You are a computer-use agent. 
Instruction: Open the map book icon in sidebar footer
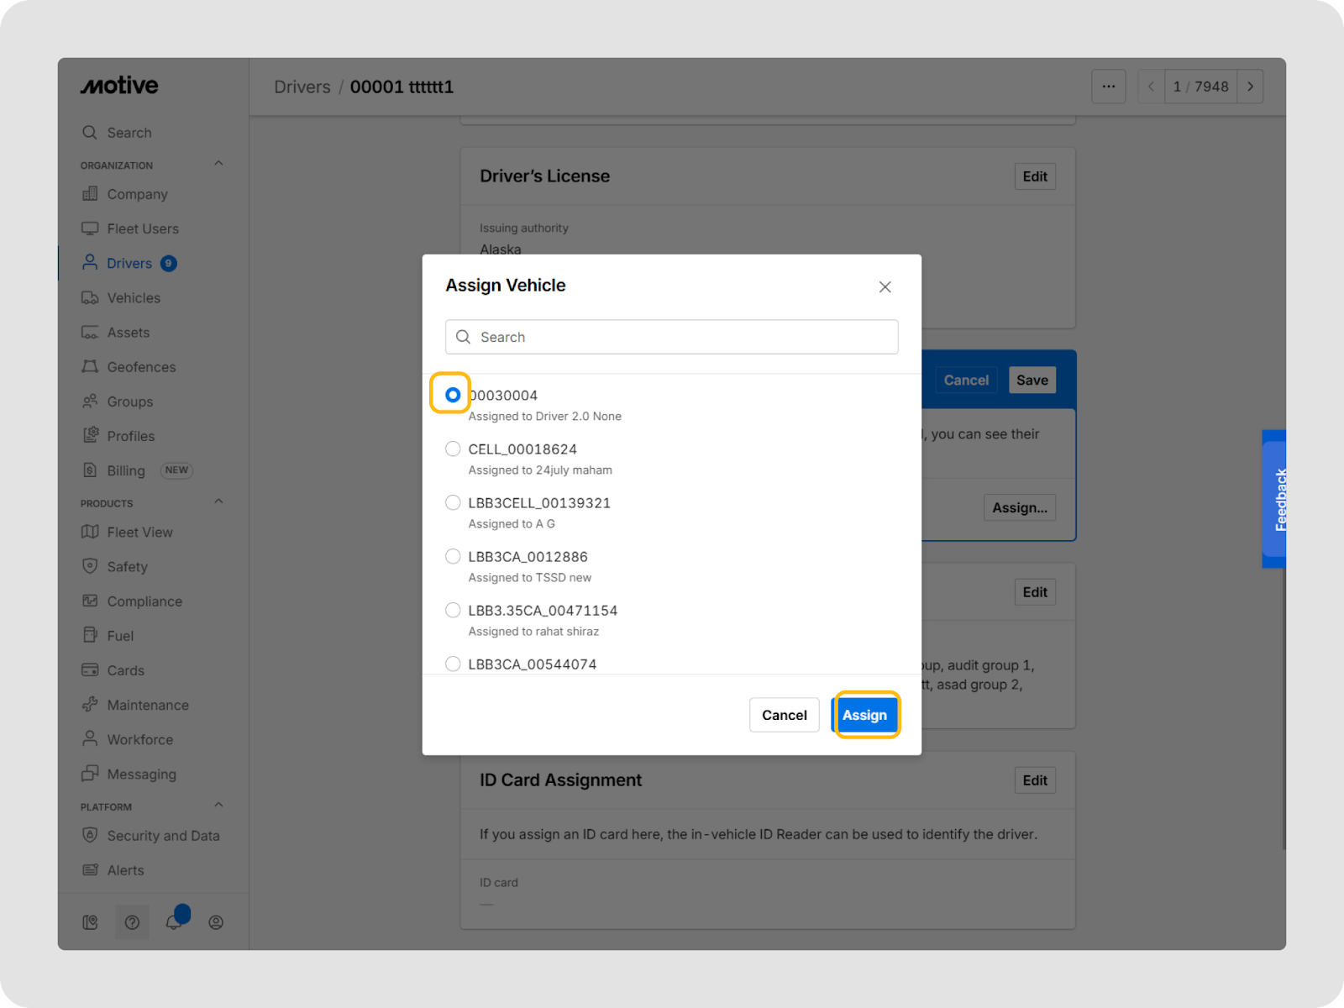point(90,922)
